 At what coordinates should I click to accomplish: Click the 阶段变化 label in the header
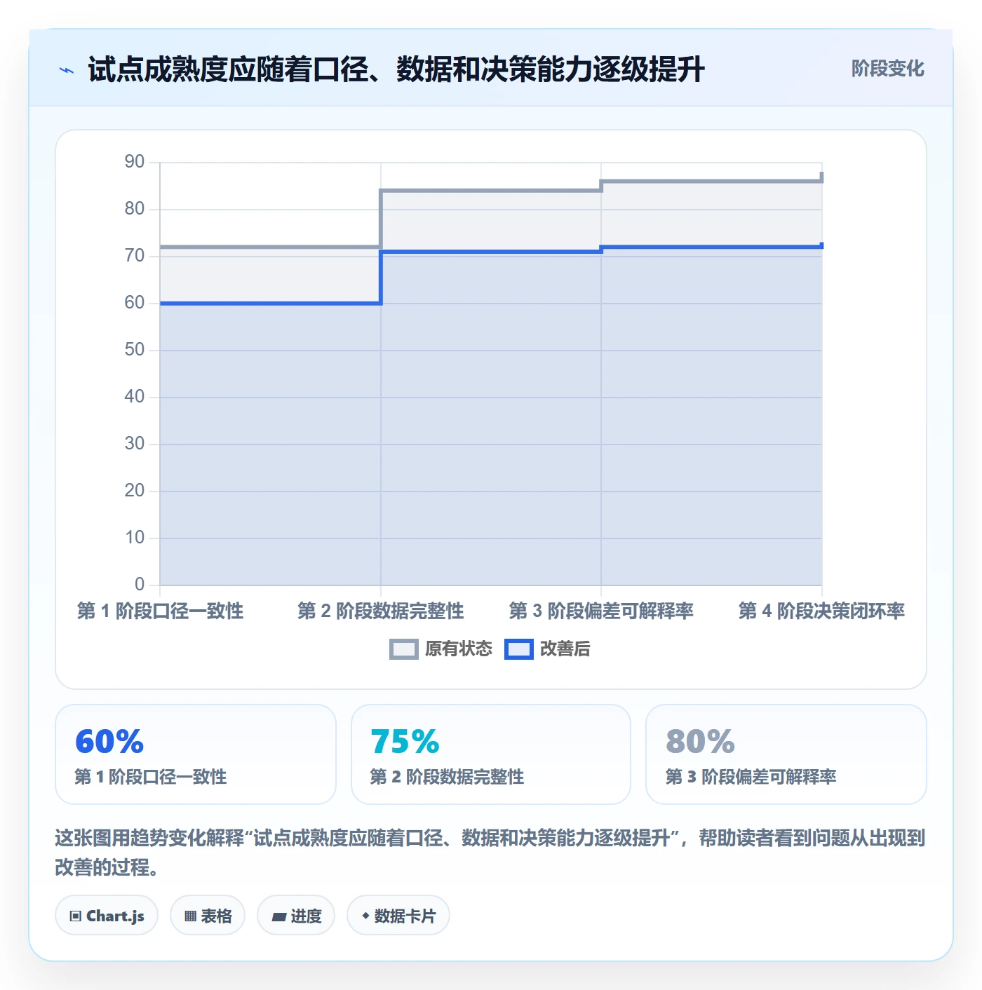click(887, 69)
